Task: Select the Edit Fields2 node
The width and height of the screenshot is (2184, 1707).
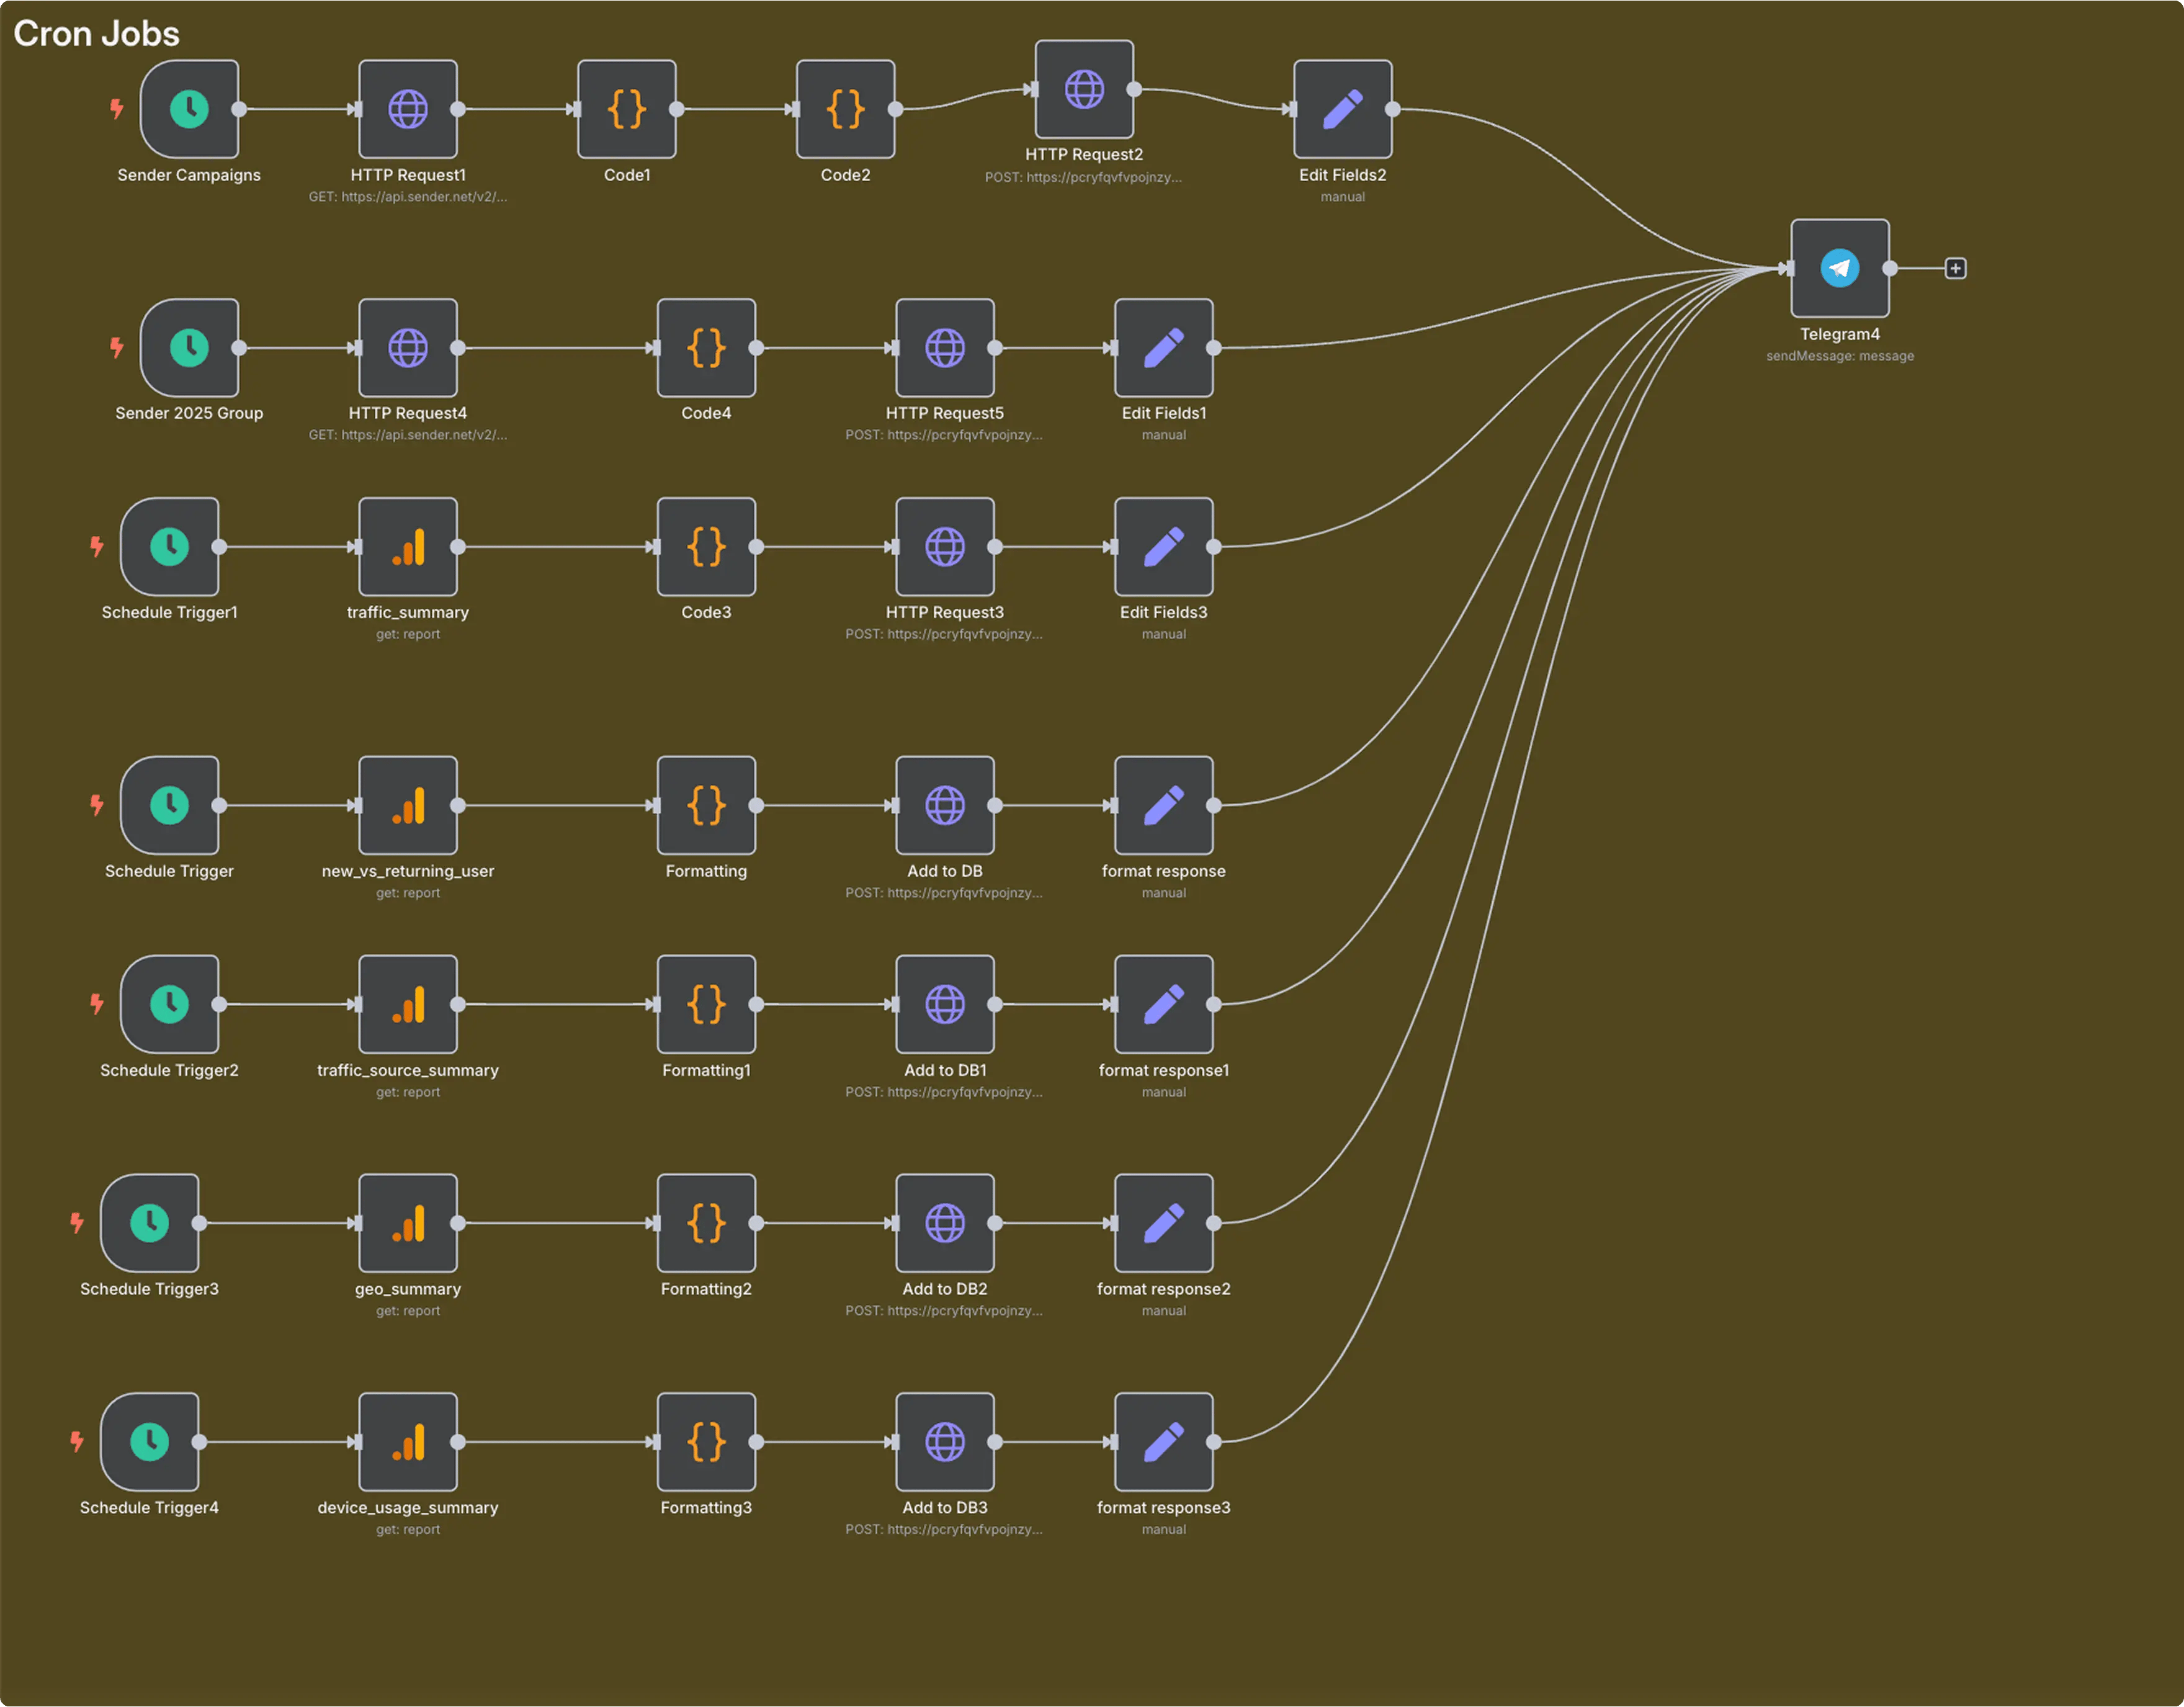Action: 1343,109
